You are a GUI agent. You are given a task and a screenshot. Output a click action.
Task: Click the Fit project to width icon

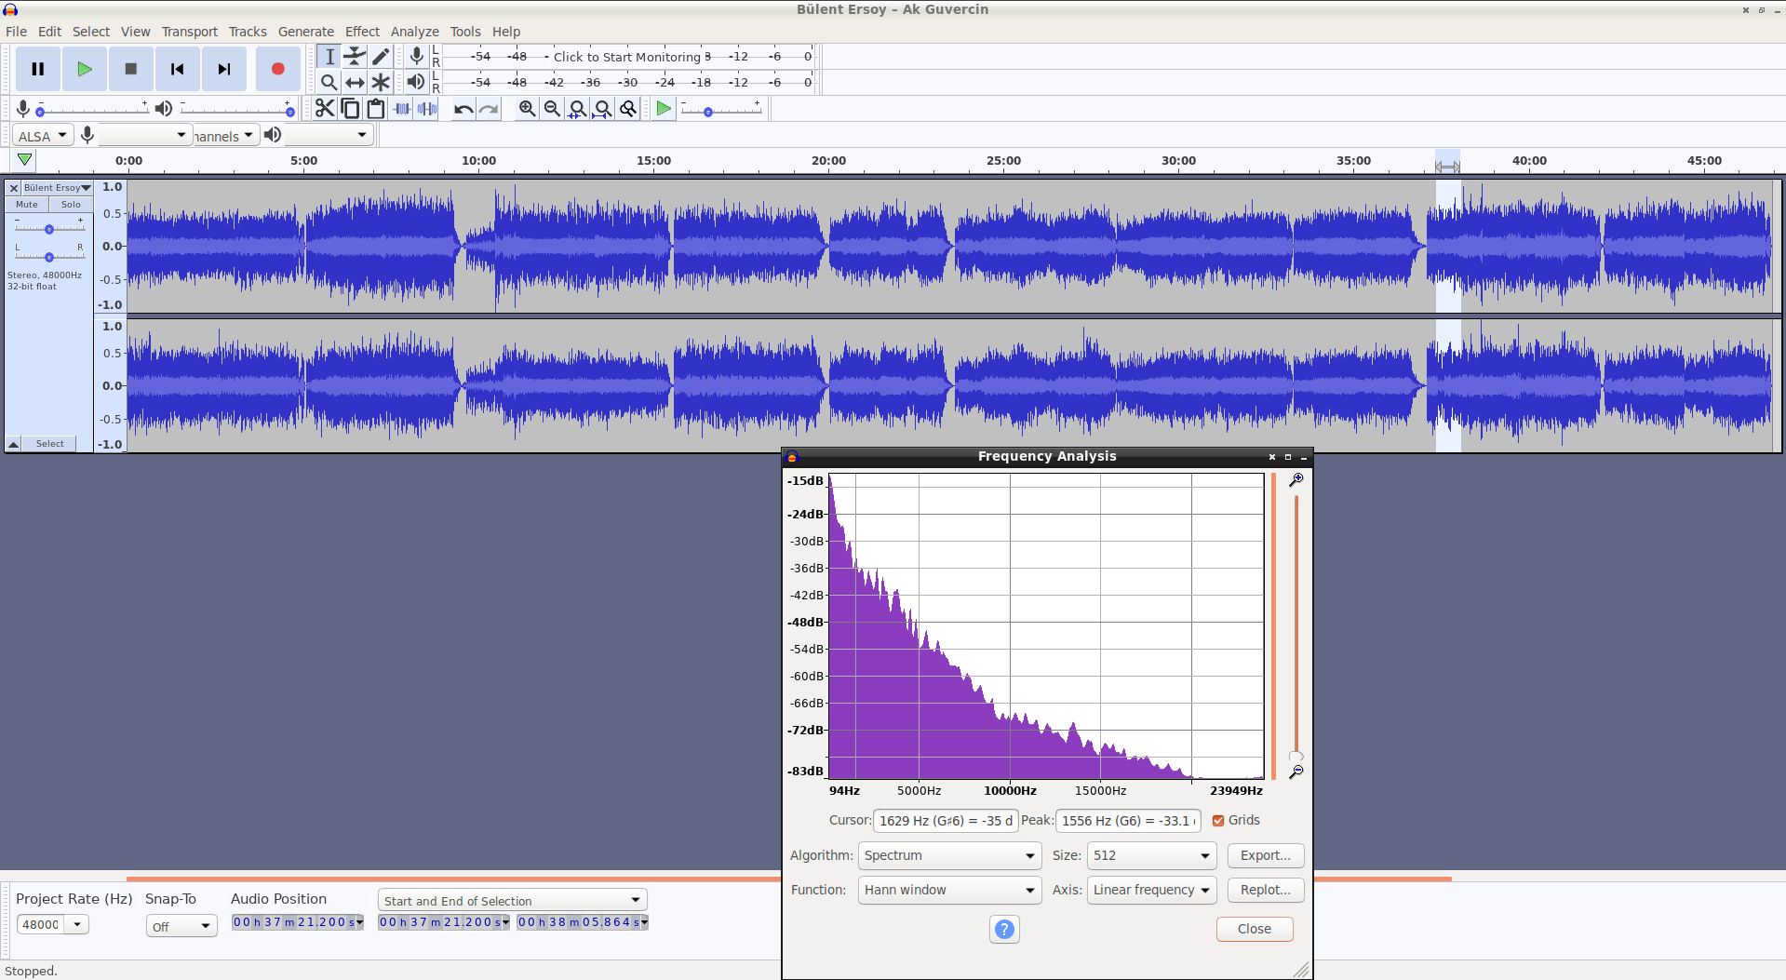pyautogui.click(x=603, y=109)
